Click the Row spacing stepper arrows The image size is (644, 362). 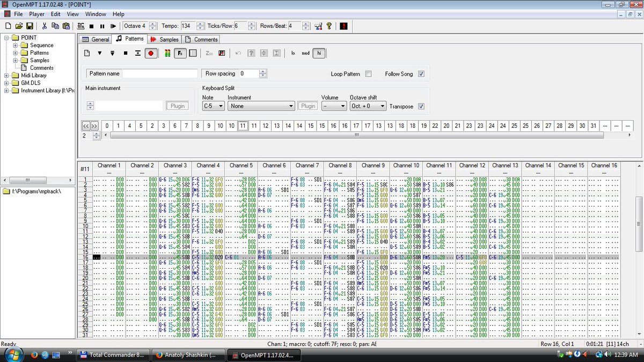(x=262, y=73)
